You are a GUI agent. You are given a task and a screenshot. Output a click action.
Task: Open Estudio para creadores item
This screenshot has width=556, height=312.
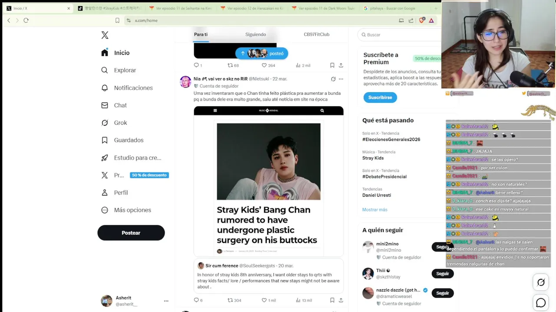(131, 158)
